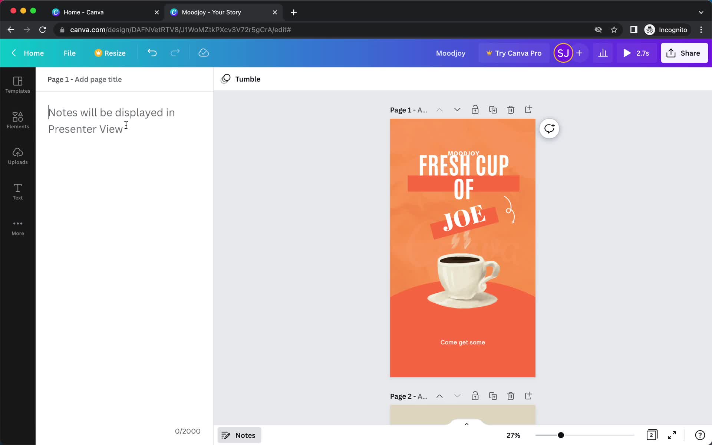Click the More tools icon
Viewport: 712px width, 445px height.
(17, 224)
